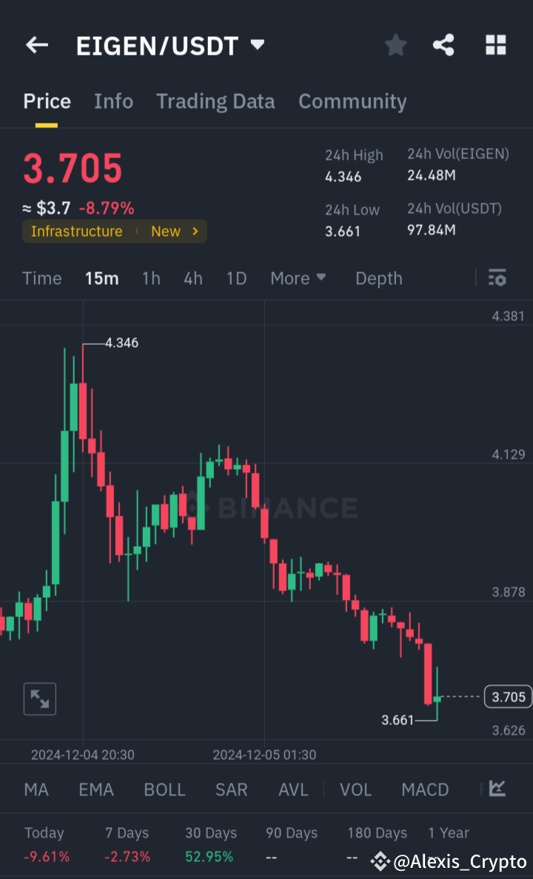Select the 1h timeframe

151,278
